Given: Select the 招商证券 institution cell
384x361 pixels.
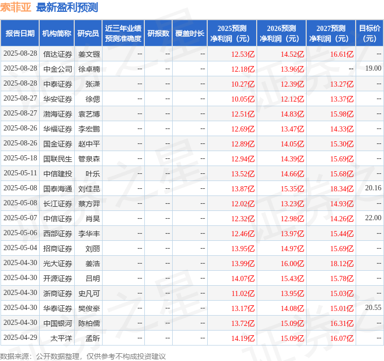Looking at the screenshot, I should [x=58, y=249].
